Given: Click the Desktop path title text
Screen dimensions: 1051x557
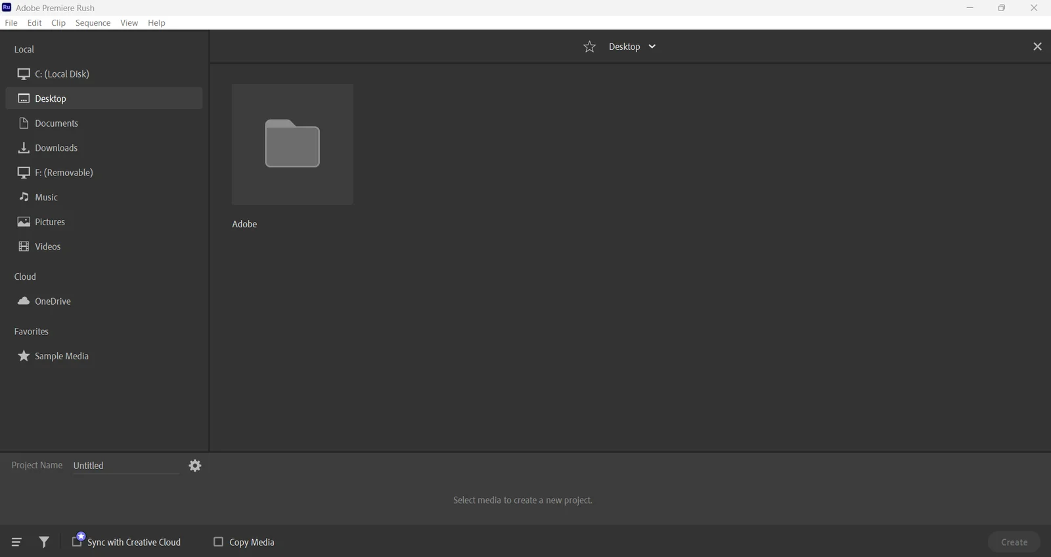Looking at the screenshot, I should point(624,47).
